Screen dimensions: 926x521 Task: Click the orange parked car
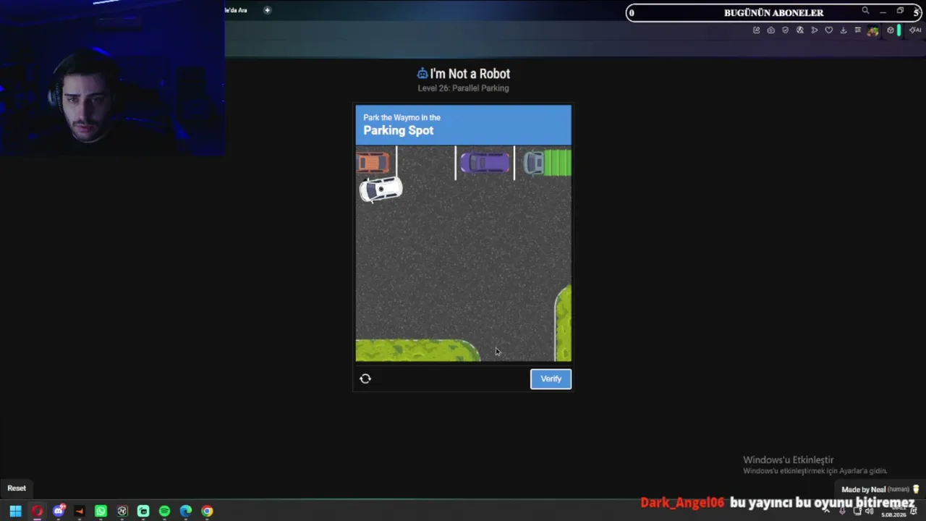tap(373, 163)
